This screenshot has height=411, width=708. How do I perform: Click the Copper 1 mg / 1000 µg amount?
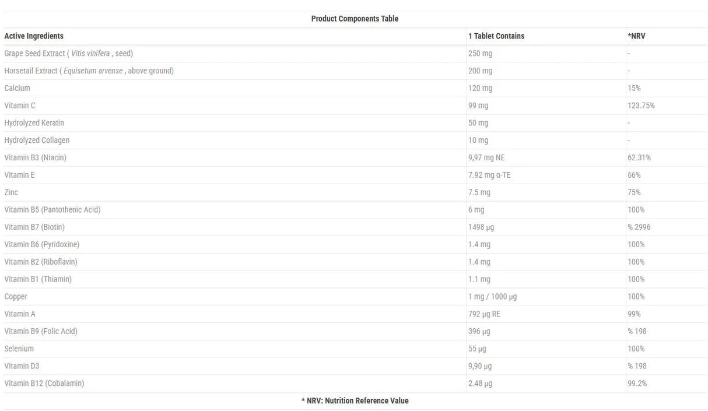[x=492, y=297]
